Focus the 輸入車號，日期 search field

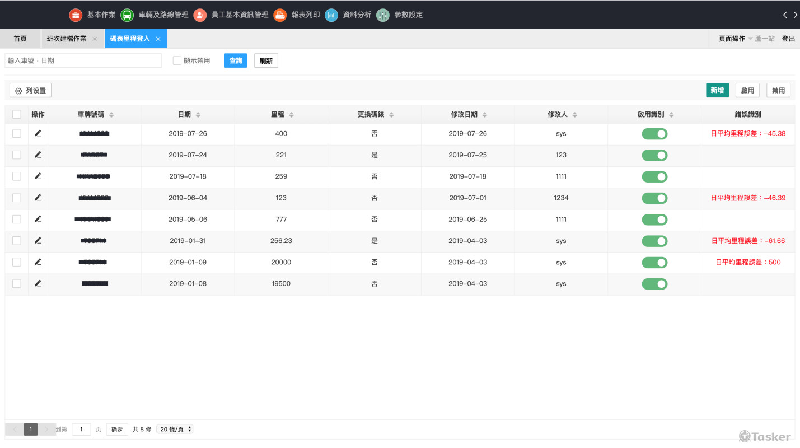tap(83, 60)
